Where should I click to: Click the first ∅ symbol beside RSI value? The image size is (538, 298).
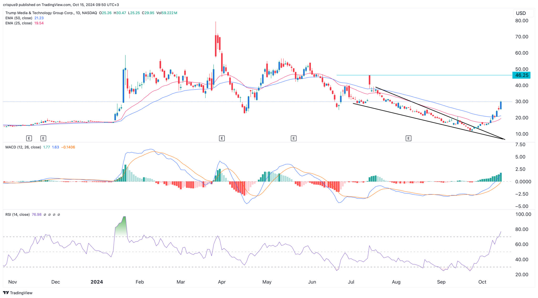[45, 215]
